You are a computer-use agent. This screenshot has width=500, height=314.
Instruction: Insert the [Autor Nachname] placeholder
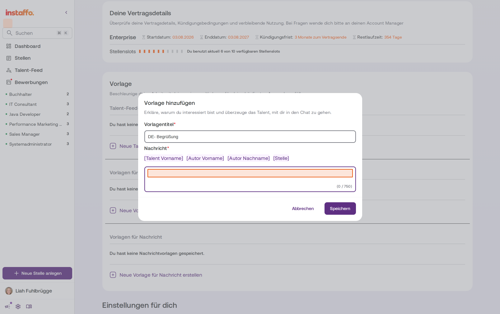click(249, 158)
